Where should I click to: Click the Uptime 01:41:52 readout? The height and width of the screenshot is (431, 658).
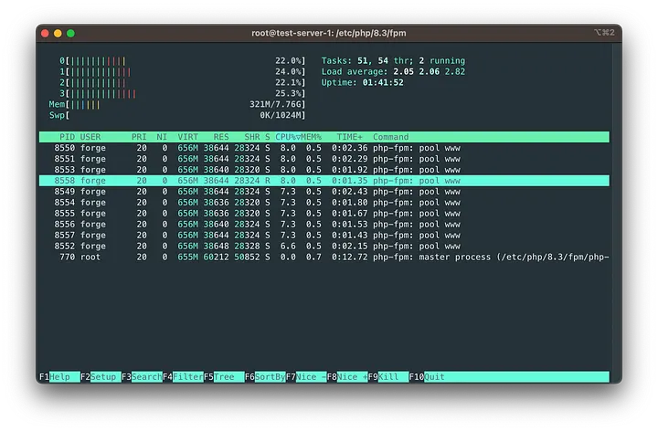coord(363,82)
